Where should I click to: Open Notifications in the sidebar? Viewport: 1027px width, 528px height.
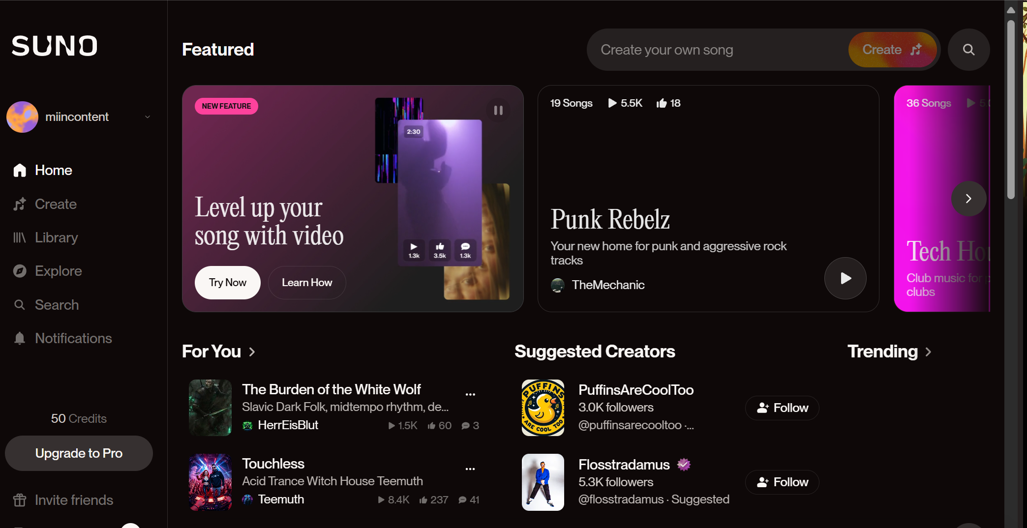(62, 338)
